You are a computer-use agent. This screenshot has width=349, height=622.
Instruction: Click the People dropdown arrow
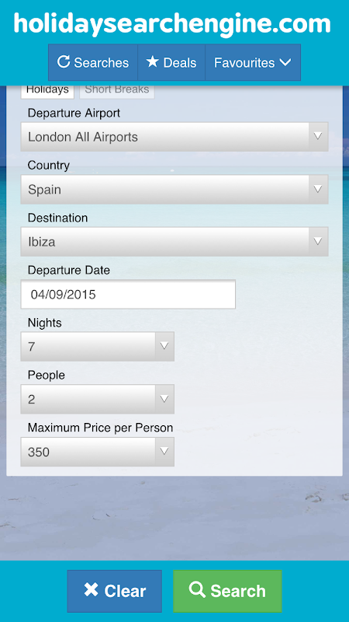[x=164, y=399]
